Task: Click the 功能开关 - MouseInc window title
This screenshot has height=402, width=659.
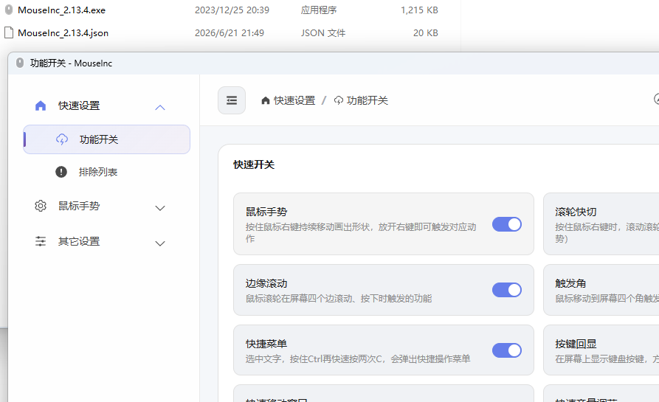Action: coord(71,63)
